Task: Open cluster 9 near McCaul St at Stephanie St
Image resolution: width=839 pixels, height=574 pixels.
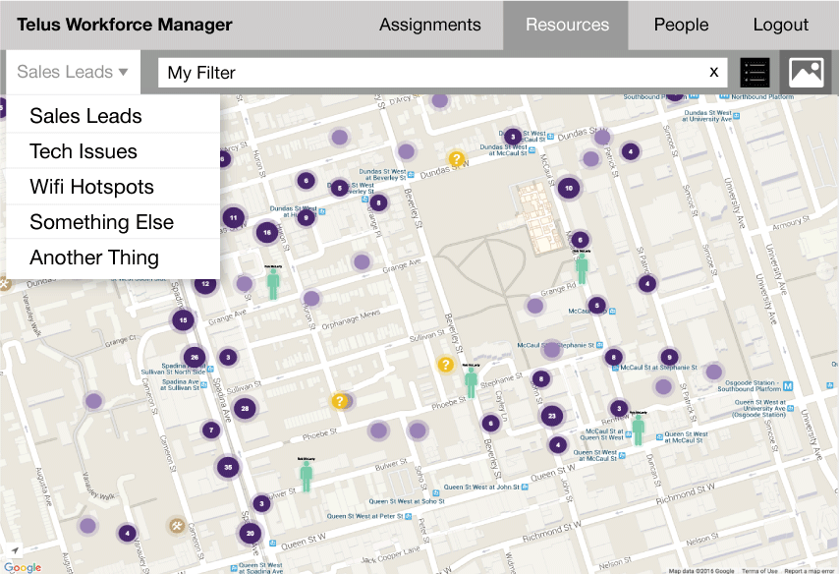Action: pos(669,357)
